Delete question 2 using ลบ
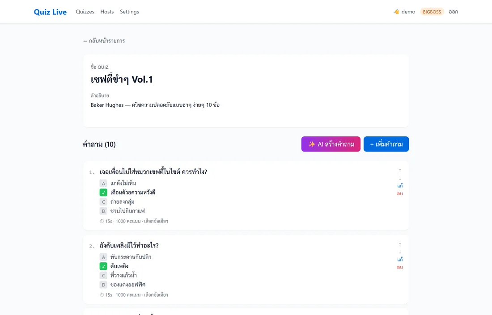 pyautogui.click(x=400, y=267)
